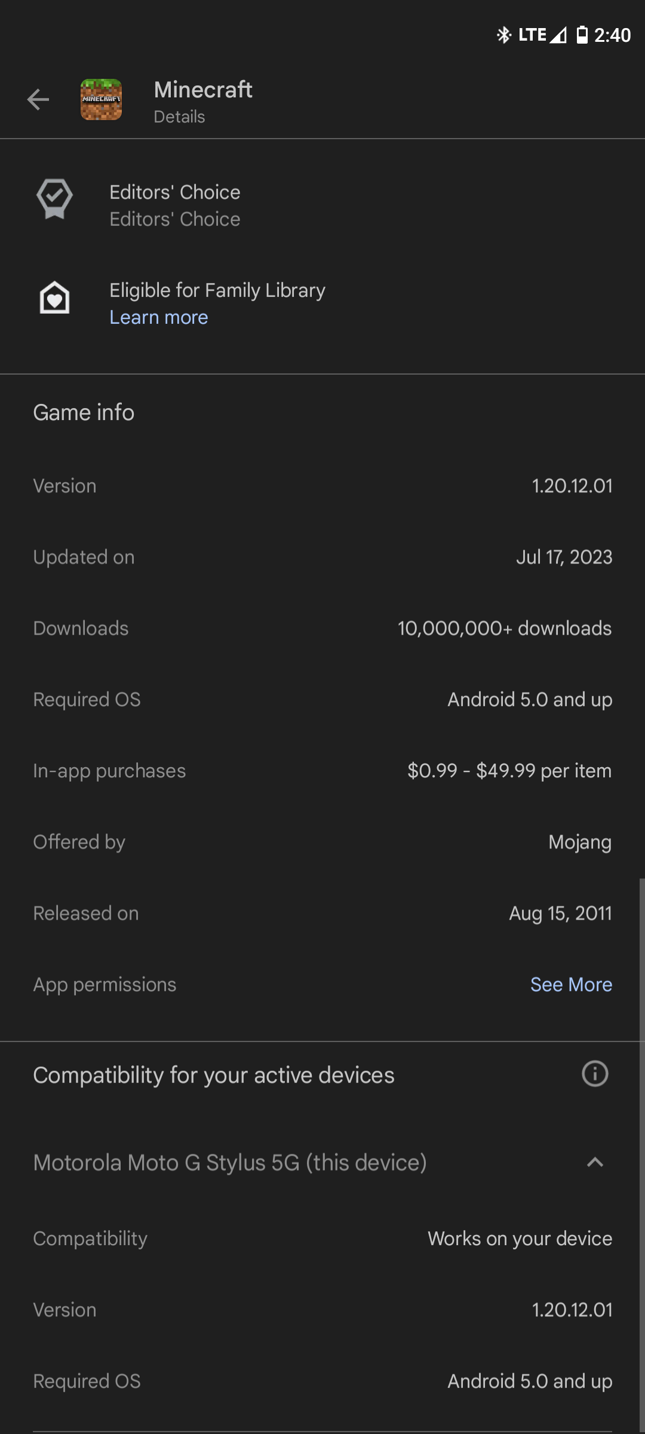Tap the Editors' Choice title text
The height and width of the screenshot is (1434, 645).
pyautogui.click(x=175, y=192)
